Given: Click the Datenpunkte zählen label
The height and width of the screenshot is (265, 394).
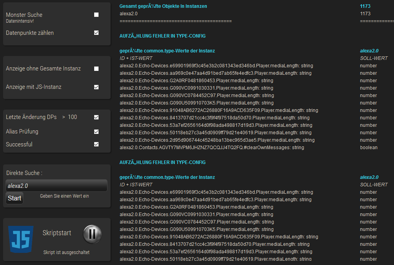Looking at the screenshot, I should tap(30, 33).
